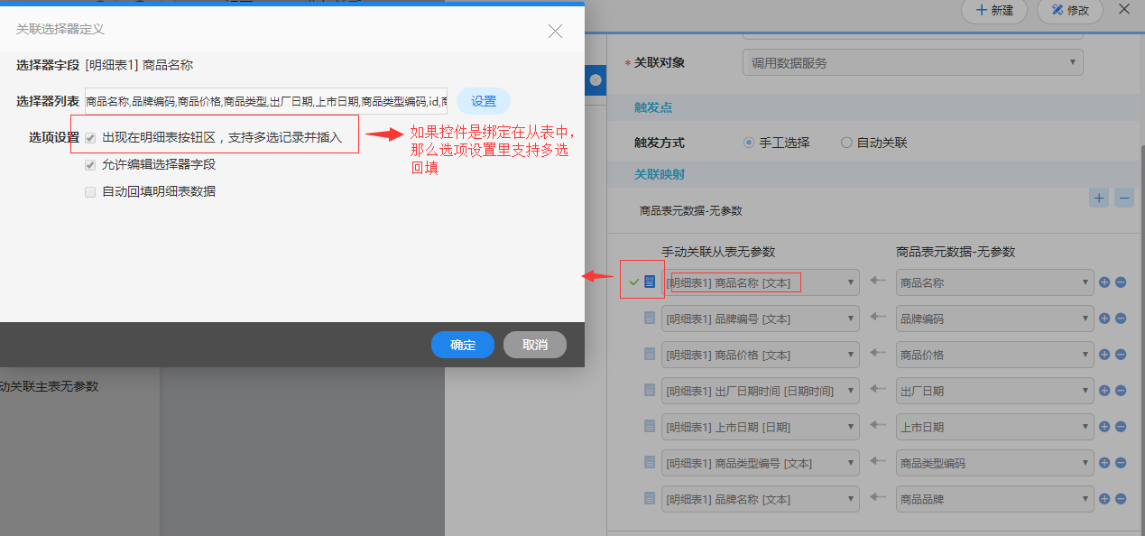Screen dimensions: 1145x536
Task: Enable 自动回填明细表数据 checkbox
Action: (90, 191)
